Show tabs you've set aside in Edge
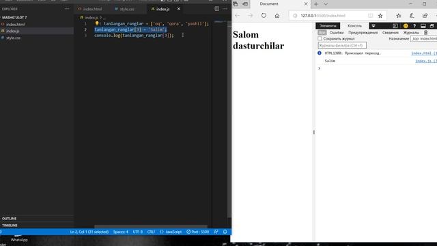 click(x=236, y=4)
